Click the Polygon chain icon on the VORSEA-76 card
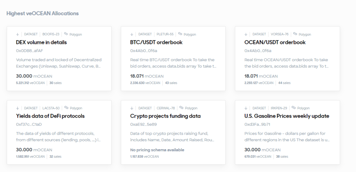Viewport: 356px width, 172px height. [295, 34]
